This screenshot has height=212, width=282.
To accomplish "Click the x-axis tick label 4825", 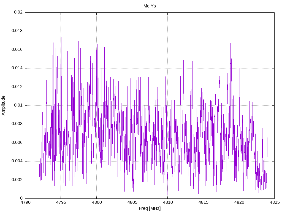I will click(x=275, y=202).
